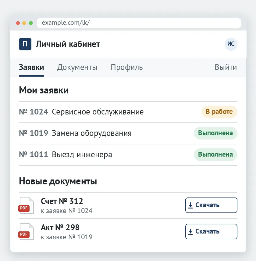The image size is (256, 261).
Task: Open request № 1024 Сервисное обслуживание
Action: (128, 112)
